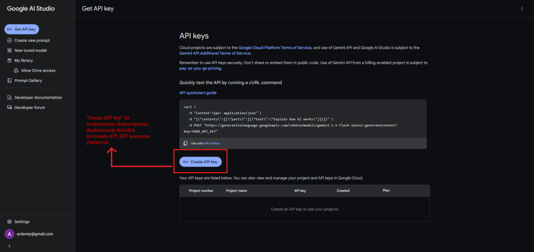Open the three-dot more options menu
The height and width of the screenshot is (252, 534).
click(x=521, y=9)
